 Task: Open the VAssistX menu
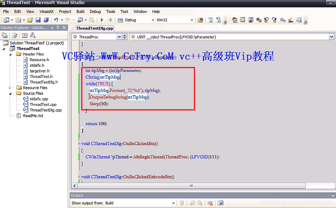[x=47, y=12]
